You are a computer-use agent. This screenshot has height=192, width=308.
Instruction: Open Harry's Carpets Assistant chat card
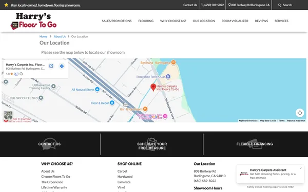(271, 174)
